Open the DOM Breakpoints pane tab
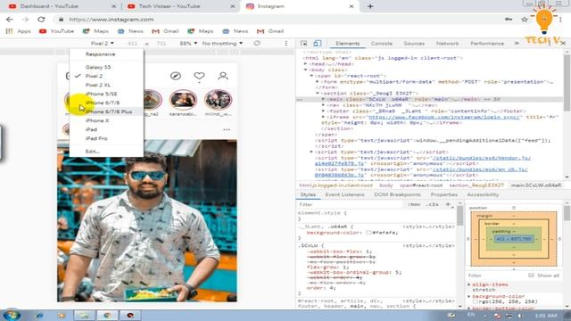The image size is (571, 321). click(x=397, y=194)
